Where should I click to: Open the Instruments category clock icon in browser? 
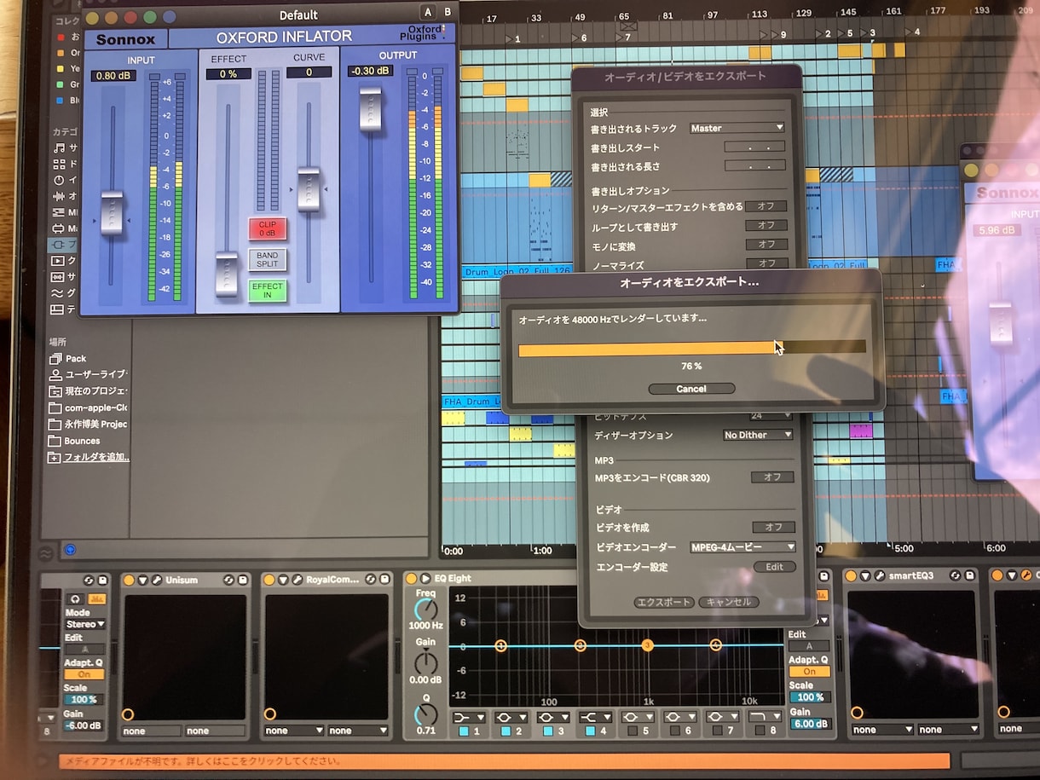[x=58, y=180]
